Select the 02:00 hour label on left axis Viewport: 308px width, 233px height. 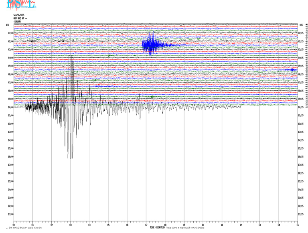[11, 41]
